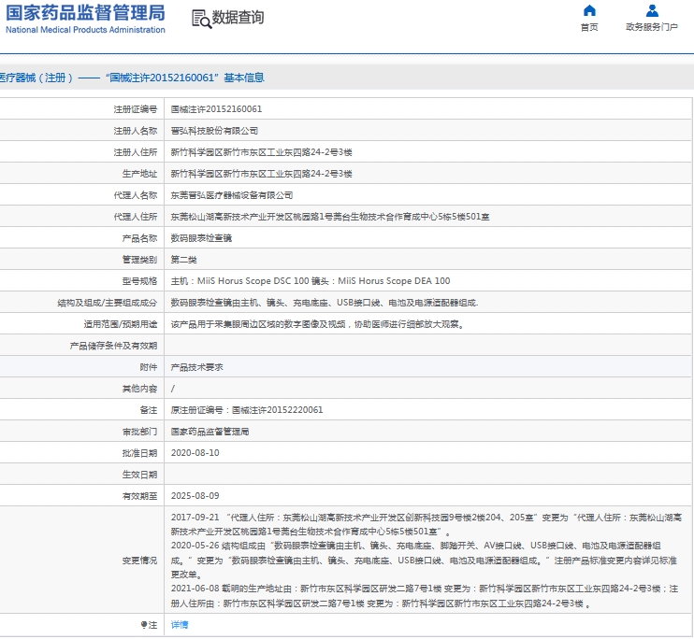Select product name 数码眼表检查镜
The image size is (694, 639).
201,238
